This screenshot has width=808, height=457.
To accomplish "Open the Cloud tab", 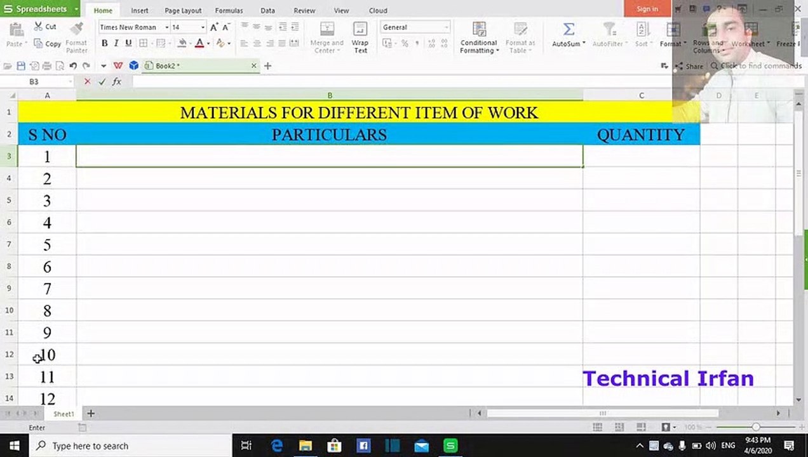I will coord(378,10).
